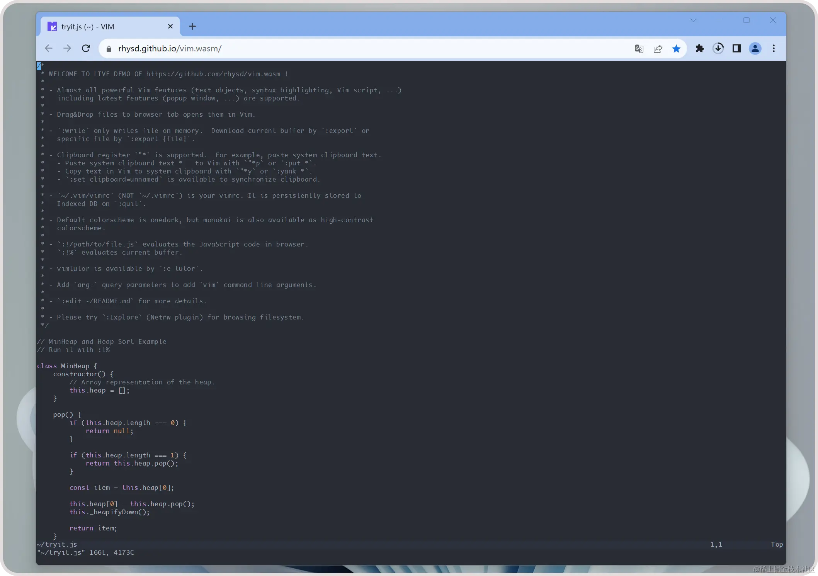The image size is (818, 576).
Task: Click the page reload icon
Action: pyautogui.click(x=86, y=48)
